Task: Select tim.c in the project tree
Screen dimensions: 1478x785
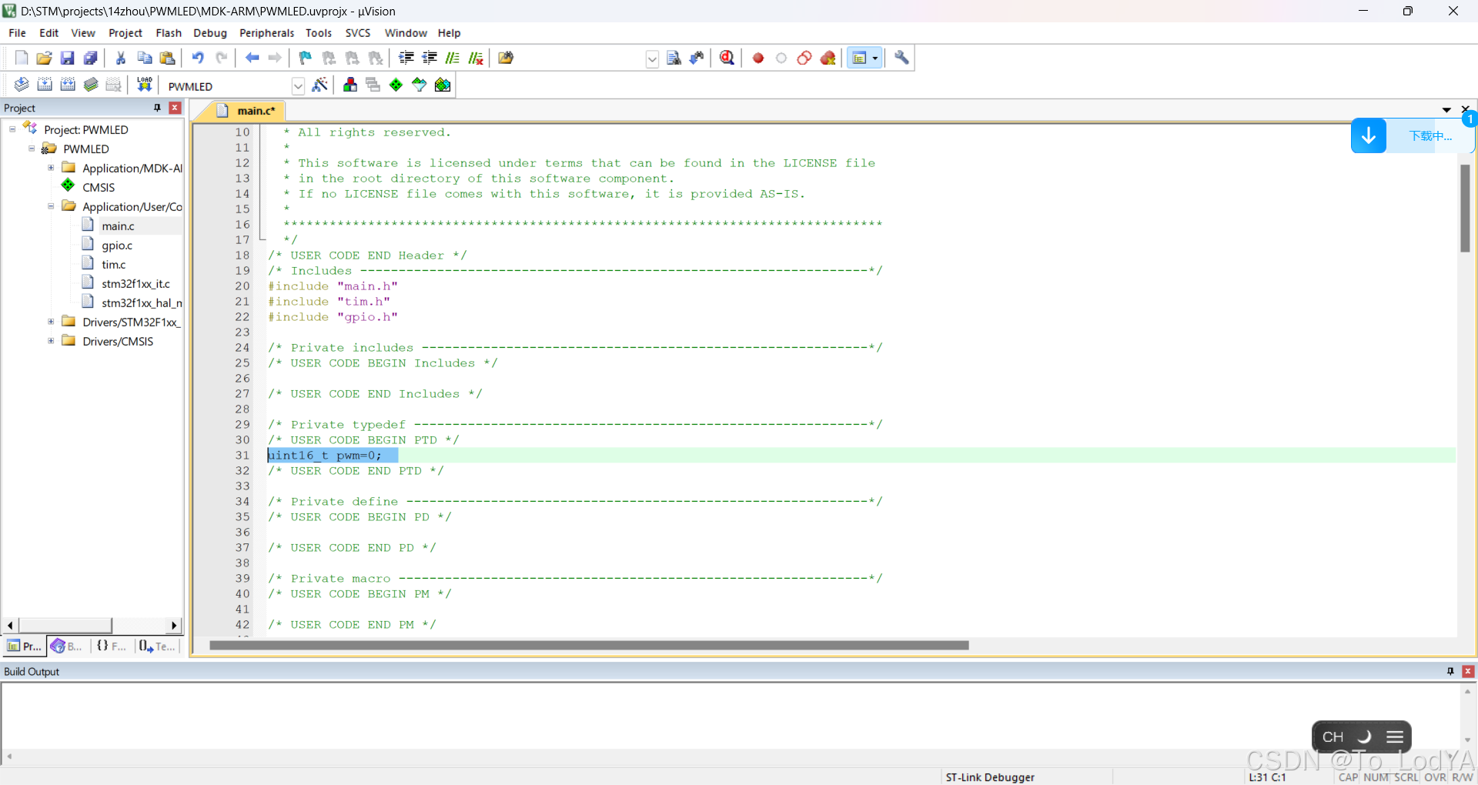Action: coord(113,265)
